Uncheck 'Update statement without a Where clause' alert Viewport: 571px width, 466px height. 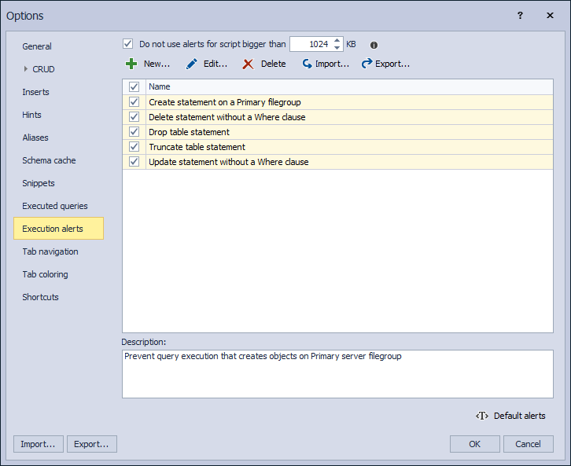134,162
